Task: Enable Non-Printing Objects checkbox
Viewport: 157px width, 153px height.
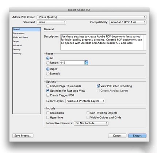Action: click(x=88, y=113)
